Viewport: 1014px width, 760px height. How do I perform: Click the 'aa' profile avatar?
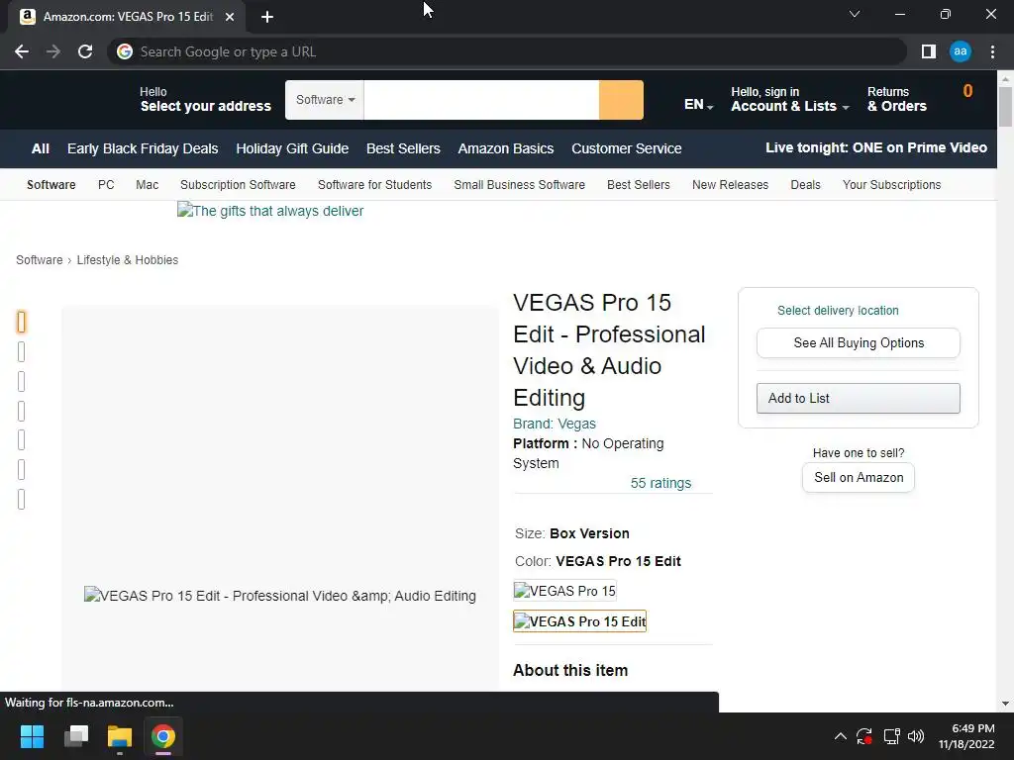coord(961,51)
